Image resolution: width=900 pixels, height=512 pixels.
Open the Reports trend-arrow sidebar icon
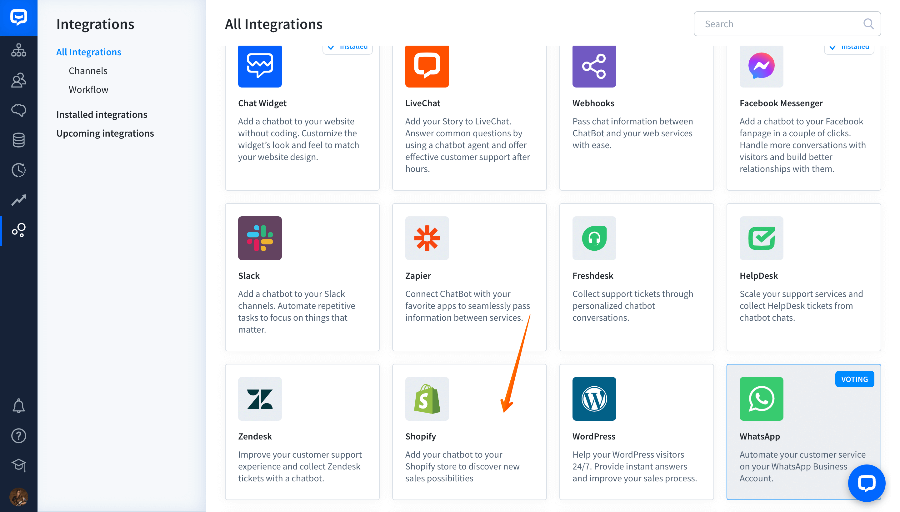coord(19,200)
